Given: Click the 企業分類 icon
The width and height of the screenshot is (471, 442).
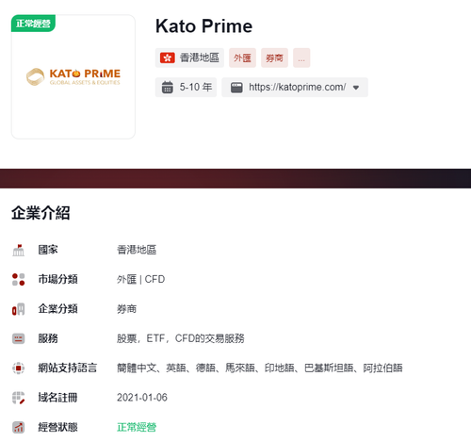Looking at the screenshot, I should [x=18, y=309].
